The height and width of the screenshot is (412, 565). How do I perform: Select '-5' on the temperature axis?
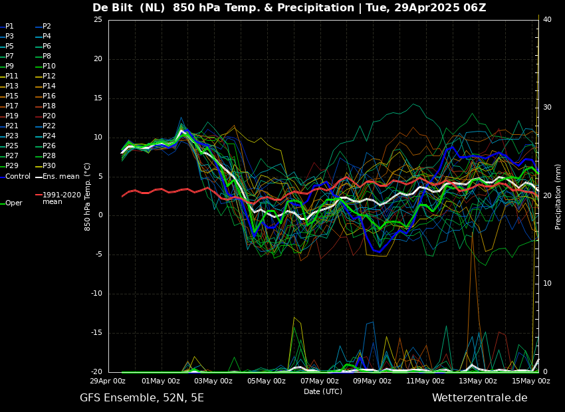coord(98,255)
